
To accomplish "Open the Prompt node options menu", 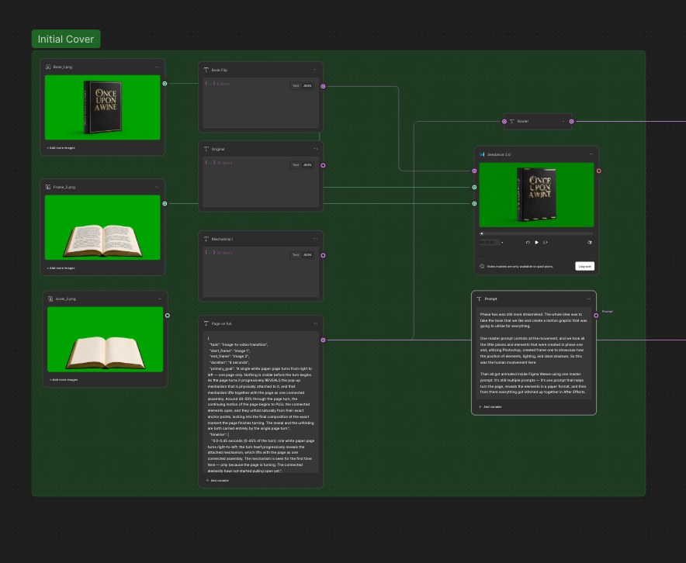I will coord(588,299).
